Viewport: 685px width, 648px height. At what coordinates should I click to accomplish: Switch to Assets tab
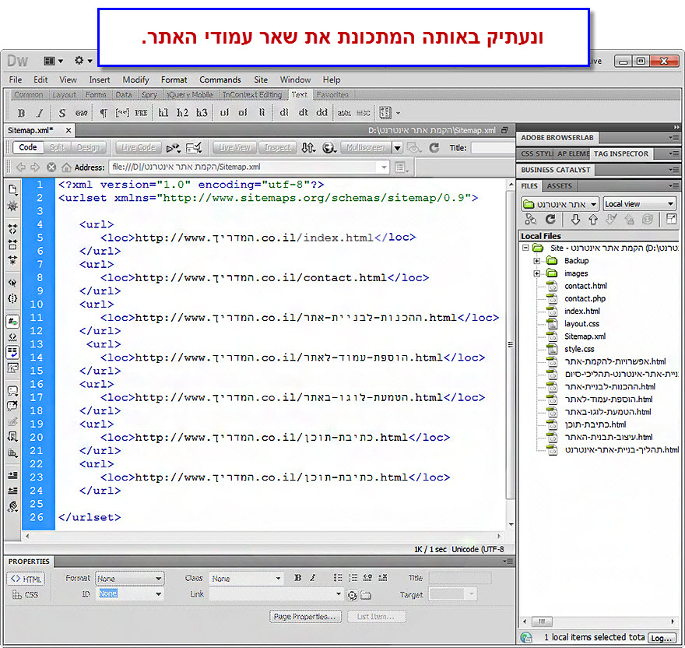tap(559, 186)
